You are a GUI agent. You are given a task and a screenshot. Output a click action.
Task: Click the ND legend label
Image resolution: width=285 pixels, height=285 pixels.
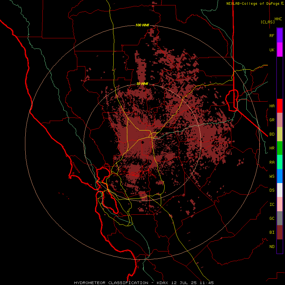coord(272,247)
